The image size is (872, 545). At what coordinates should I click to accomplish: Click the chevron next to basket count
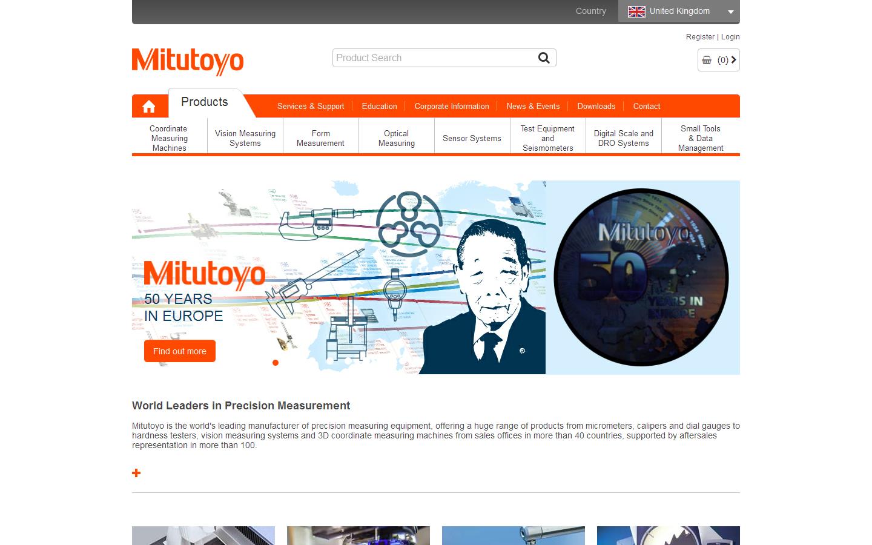click(x=733, y=60)
